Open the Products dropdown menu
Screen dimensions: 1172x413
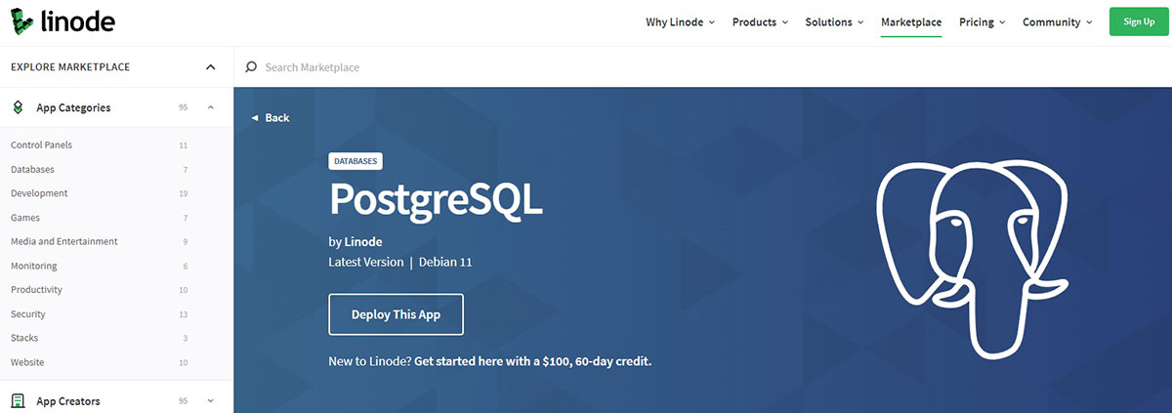760,22
